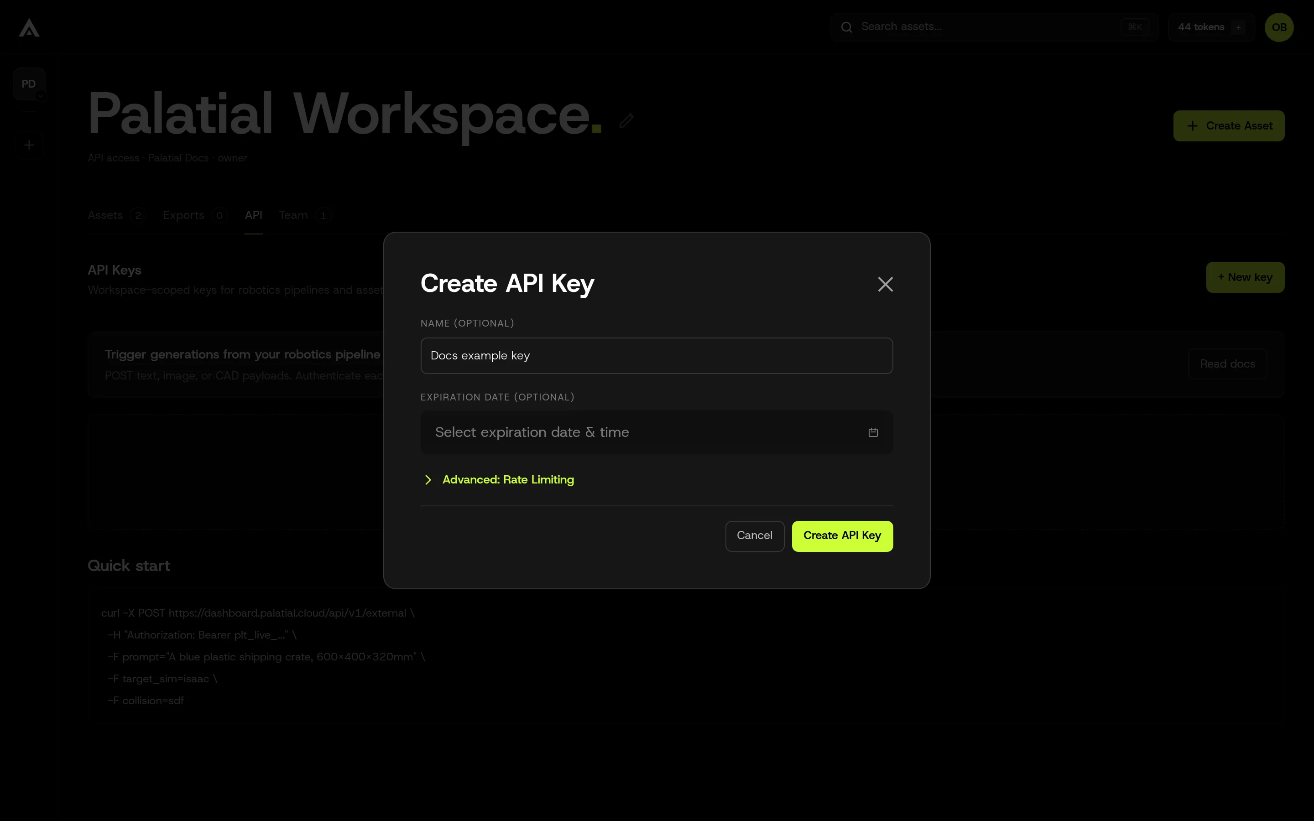Click the target_sim=isaac line
The image size is (1314, 821).
point(162,679)
